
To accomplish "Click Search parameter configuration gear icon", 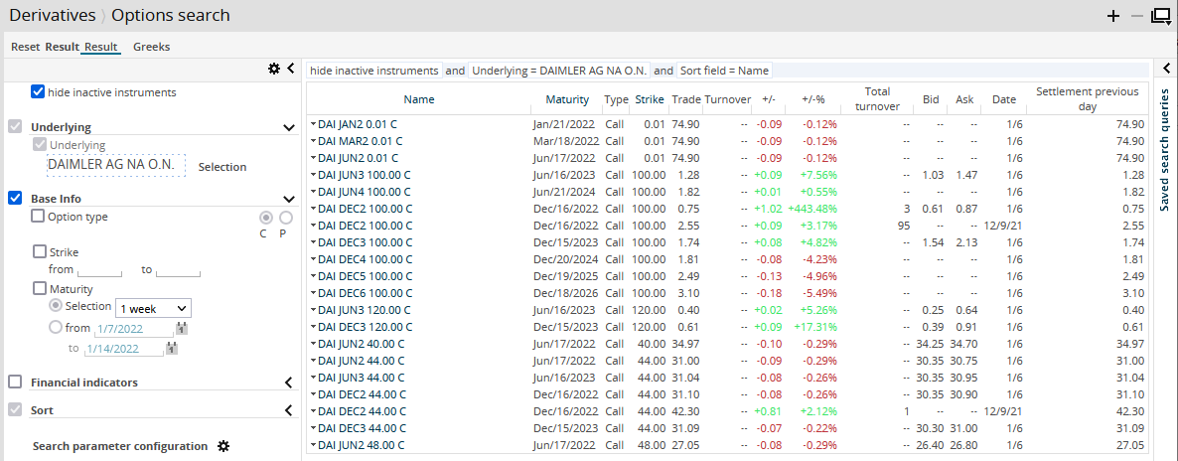I will click(x=223, y=446).
